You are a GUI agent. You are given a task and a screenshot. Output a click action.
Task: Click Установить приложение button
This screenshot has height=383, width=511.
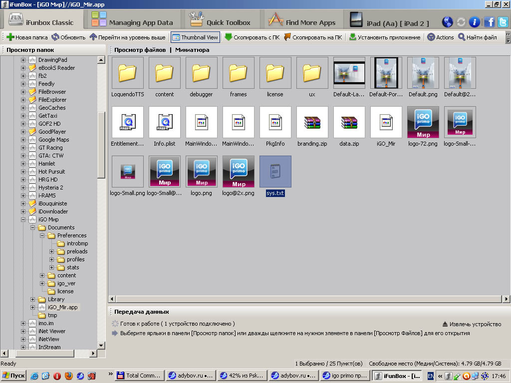[x=384, y=37]
